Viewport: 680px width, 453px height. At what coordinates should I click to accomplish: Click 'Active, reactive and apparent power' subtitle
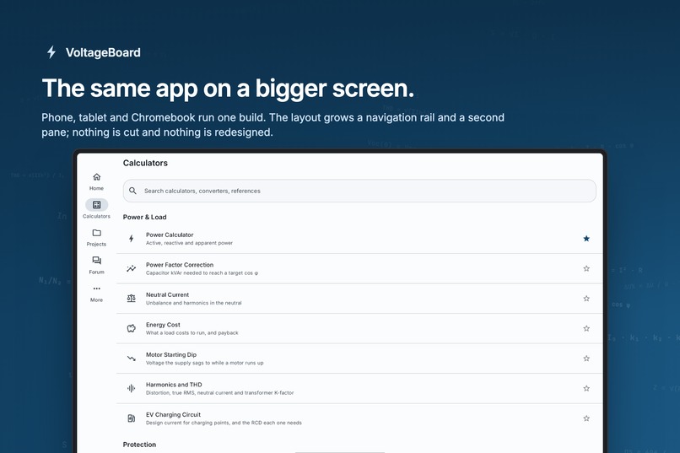(189, 243)
